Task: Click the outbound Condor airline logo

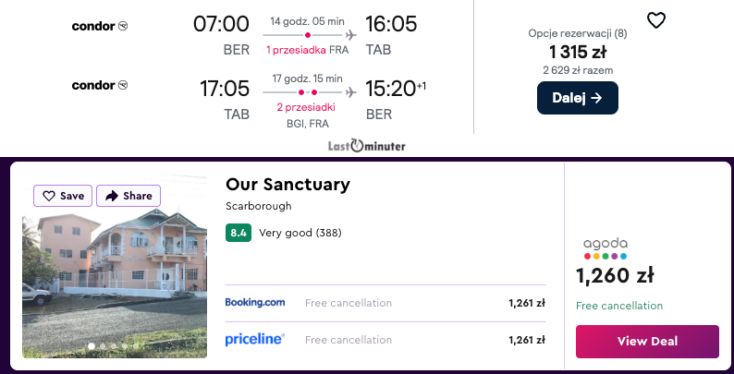Action: [100, 26]
